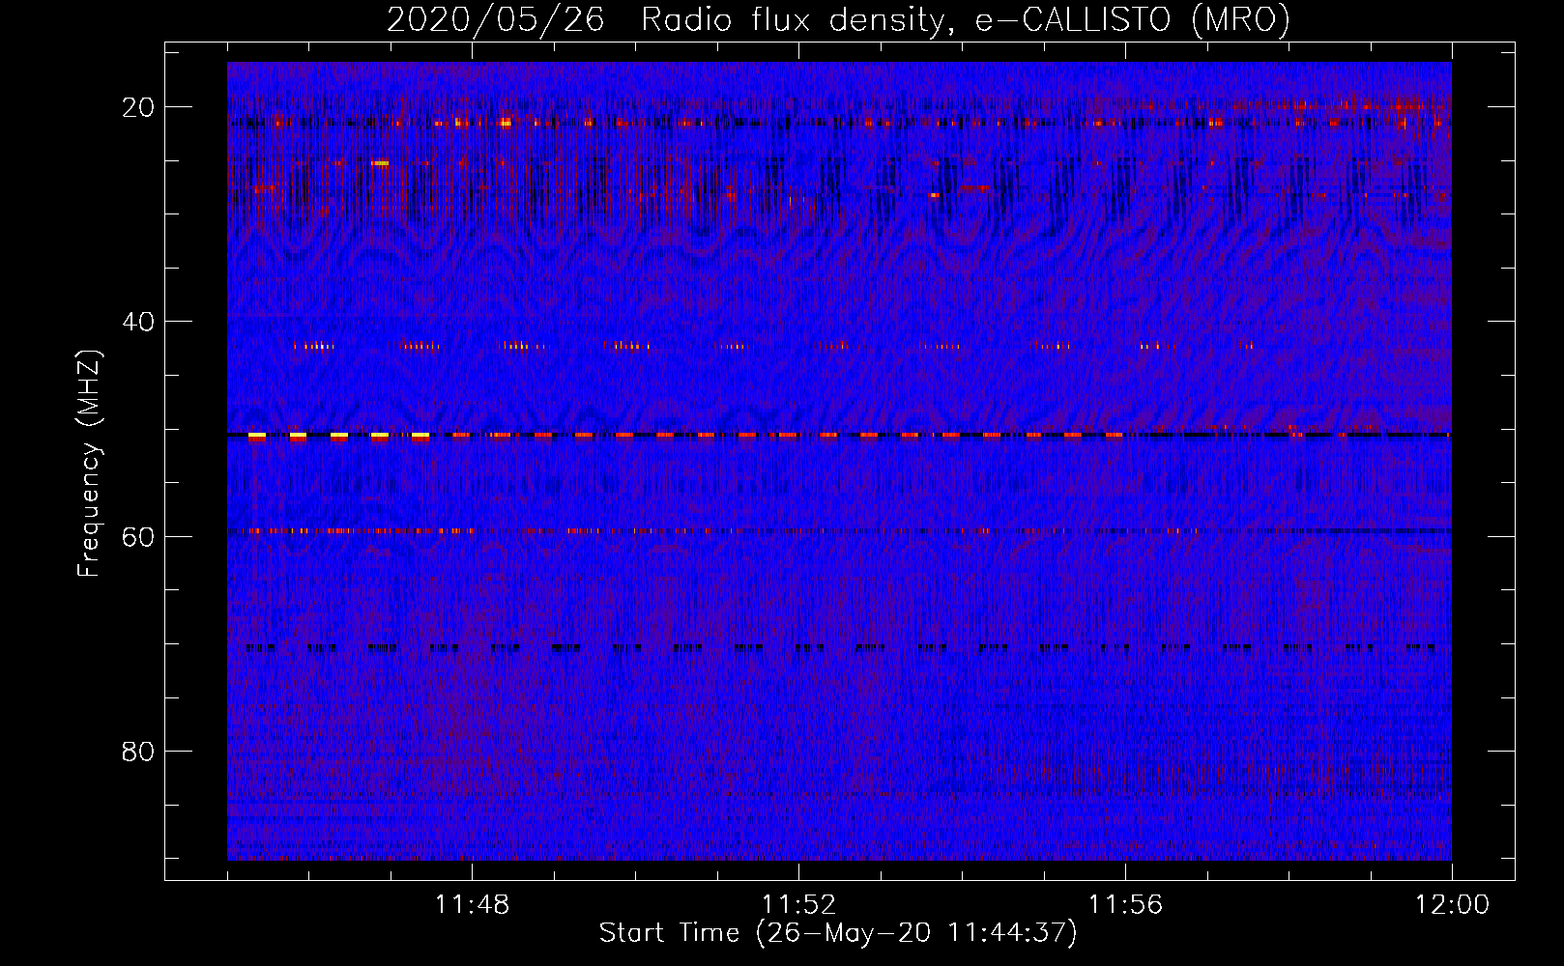Click the y-axis tick label "20"
The image size is (1564, 966).
click(138, 107)
